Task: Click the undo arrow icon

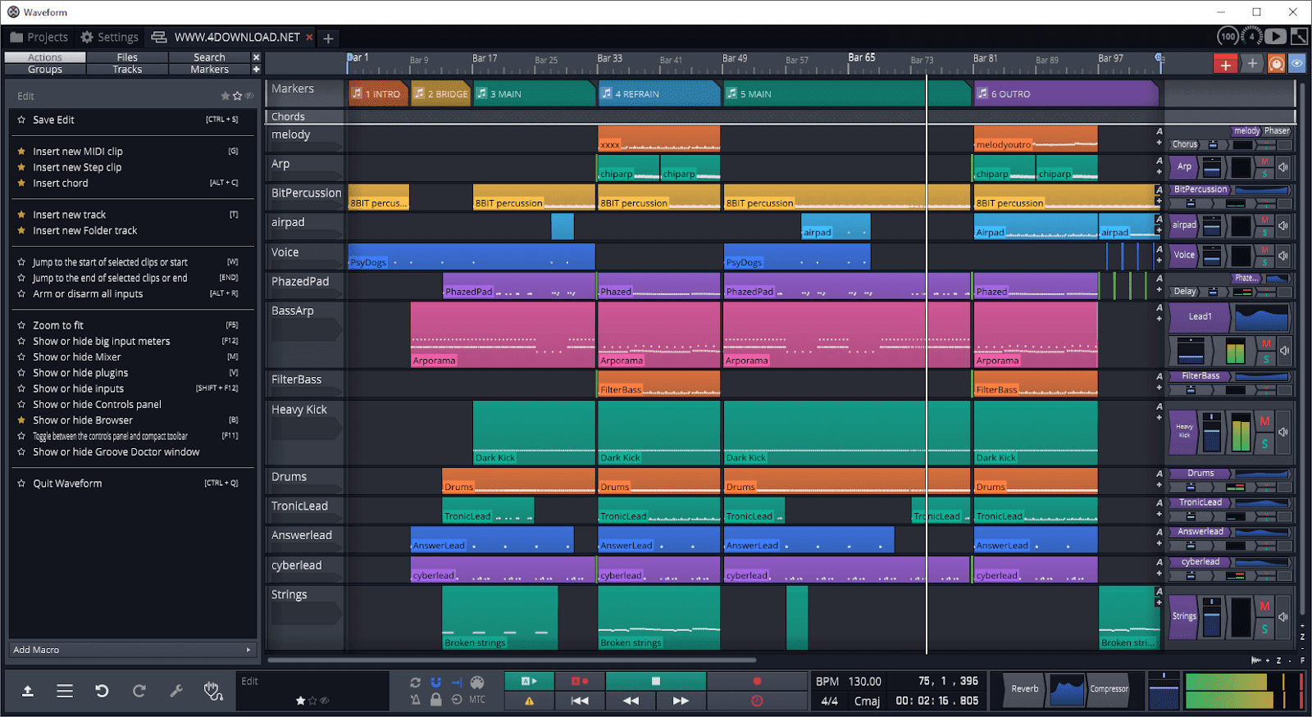Action: [x=102, y=691]
